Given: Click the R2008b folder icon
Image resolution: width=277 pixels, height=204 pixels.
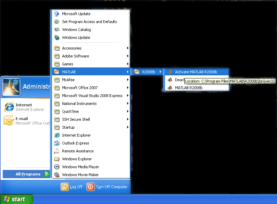Looking at the screenshot, I should click(x=137, y=72).
